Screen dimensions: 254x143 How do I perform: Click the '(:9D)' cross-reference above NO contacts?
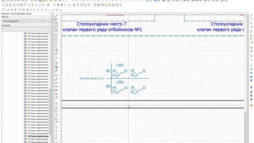point(120,82)
